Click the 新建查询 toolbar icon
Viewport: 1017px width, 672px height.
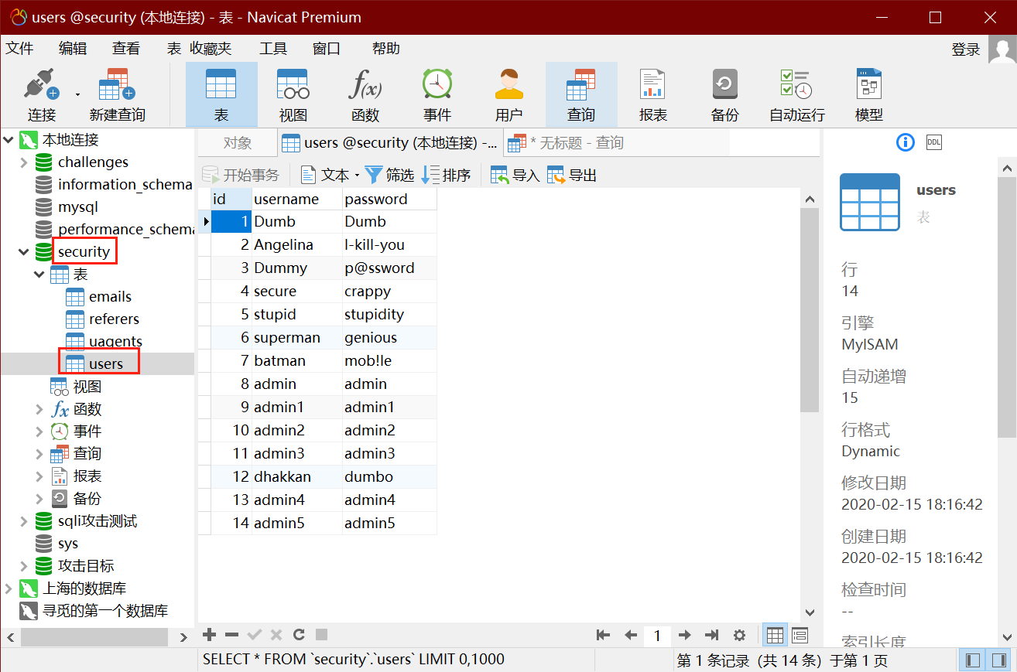tap(118, 95)
